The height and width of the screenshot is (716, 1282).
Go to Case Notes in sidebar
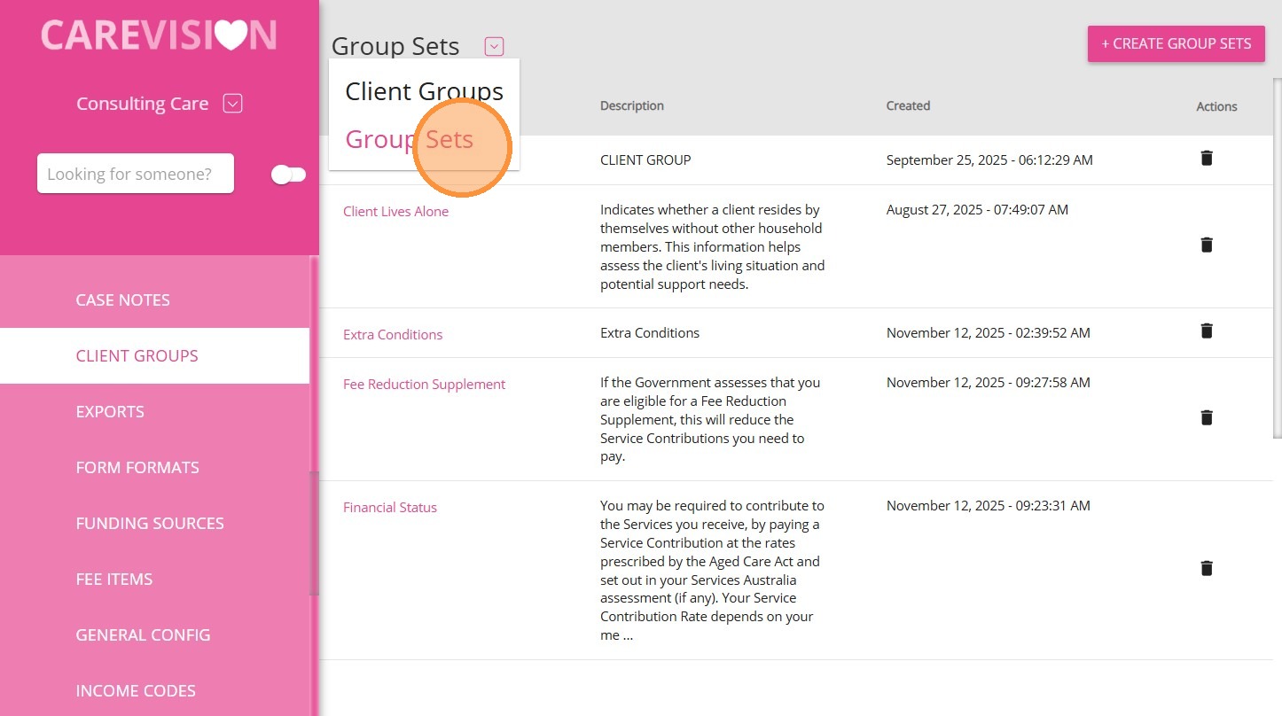point(122,300)
